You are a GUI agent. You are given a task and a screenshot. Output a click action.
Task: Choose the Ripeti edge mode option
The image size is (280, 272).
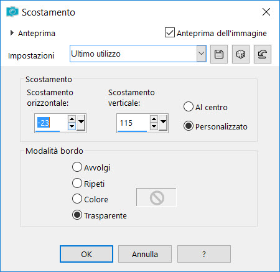tap(77, 183)
